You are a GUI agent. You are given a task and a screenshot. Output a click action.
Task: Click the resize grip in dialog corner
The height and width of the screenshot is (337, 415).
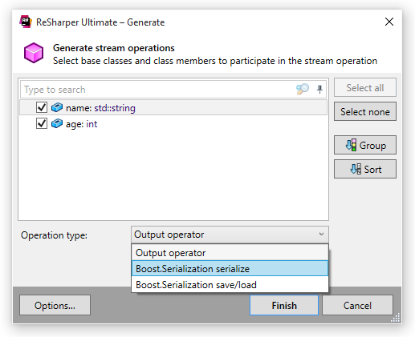(x=396, y=318)
